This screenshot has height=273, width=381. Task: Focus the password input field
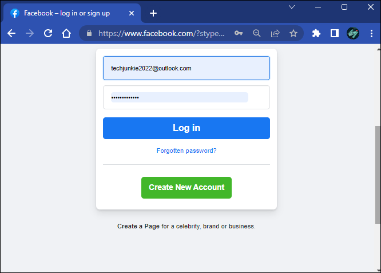[x=186, y=97]
